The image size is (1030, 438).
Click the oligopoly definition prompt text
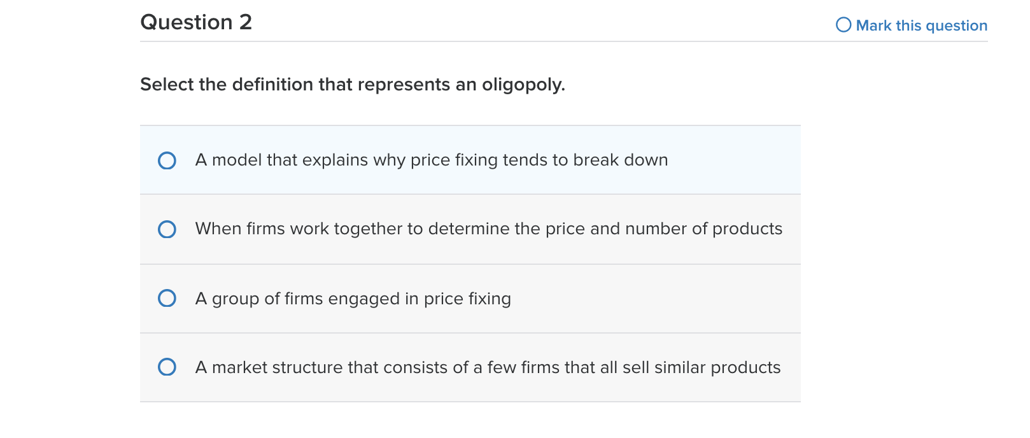(352, 85)
